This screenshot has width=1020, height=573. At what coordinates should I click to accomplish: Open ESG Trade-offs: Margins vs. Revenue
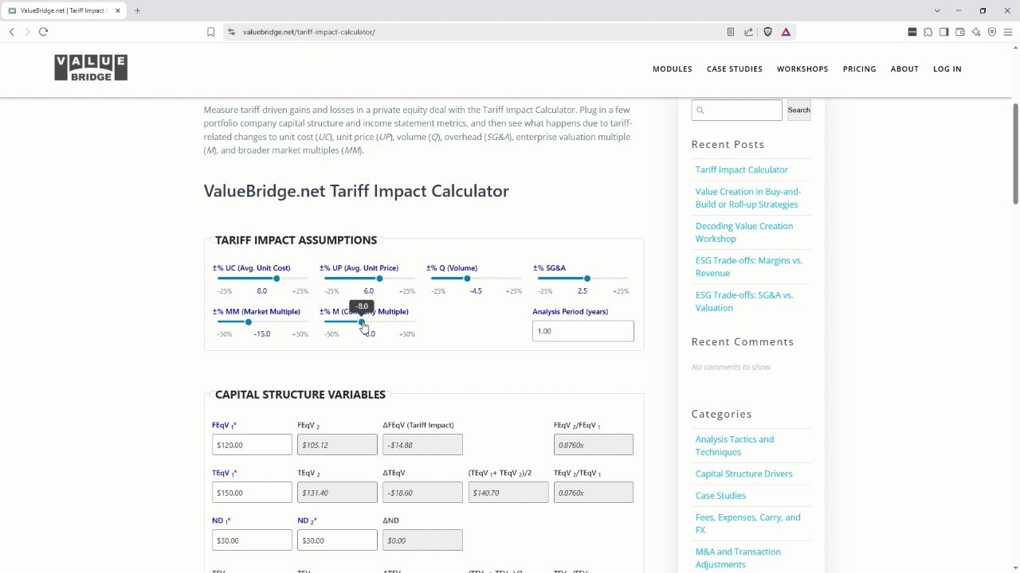[749, 267]
